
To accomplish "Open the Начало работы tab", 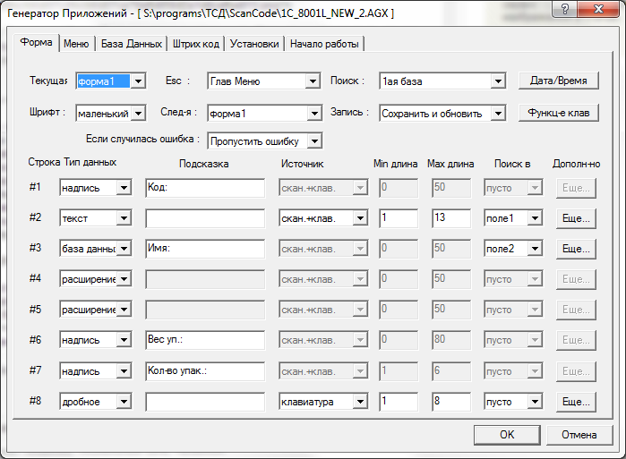I will 324,44.
